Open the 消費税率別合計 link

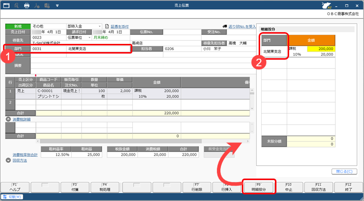point(25,155)
